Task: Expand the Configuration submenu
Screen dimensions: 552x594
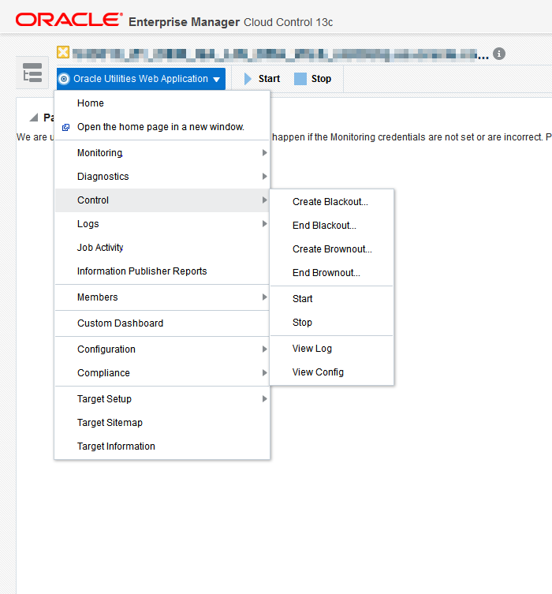Action: [x=162, y=349]
